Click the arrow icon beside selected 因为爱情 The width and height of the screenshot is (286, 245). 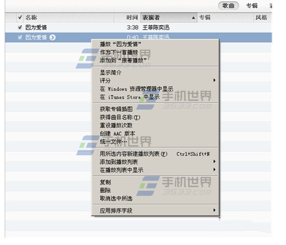(53, 38)
